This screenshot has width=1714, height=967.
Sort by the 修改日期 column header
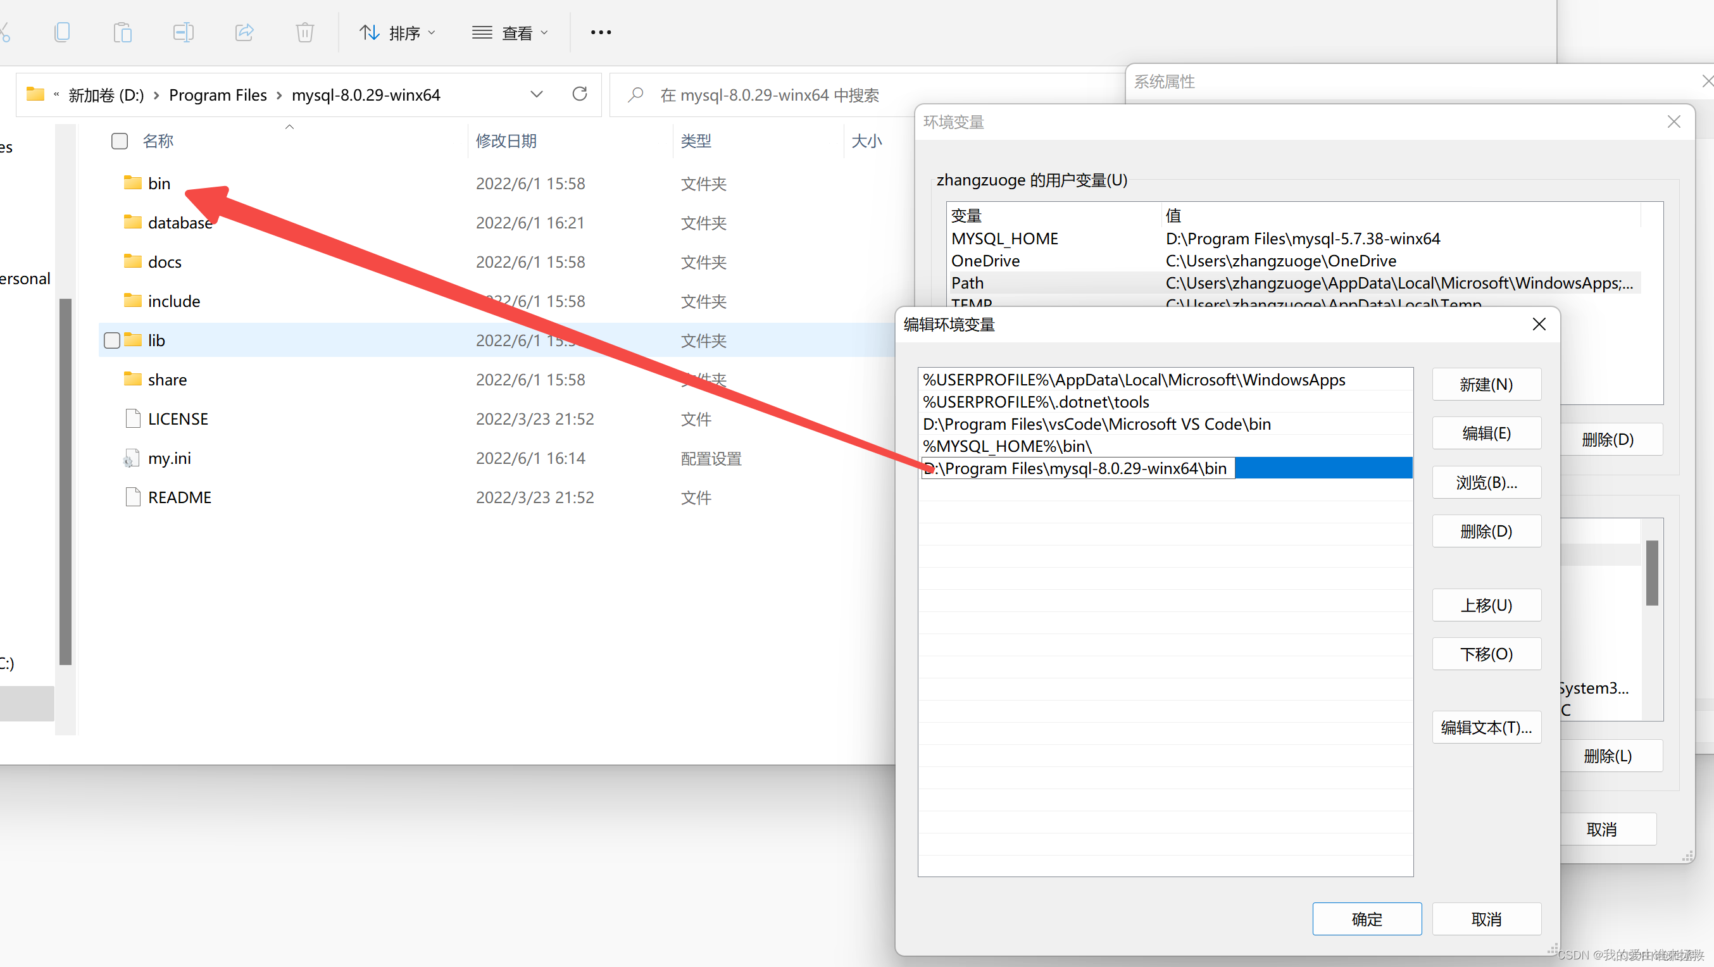(x=506, y=141)
